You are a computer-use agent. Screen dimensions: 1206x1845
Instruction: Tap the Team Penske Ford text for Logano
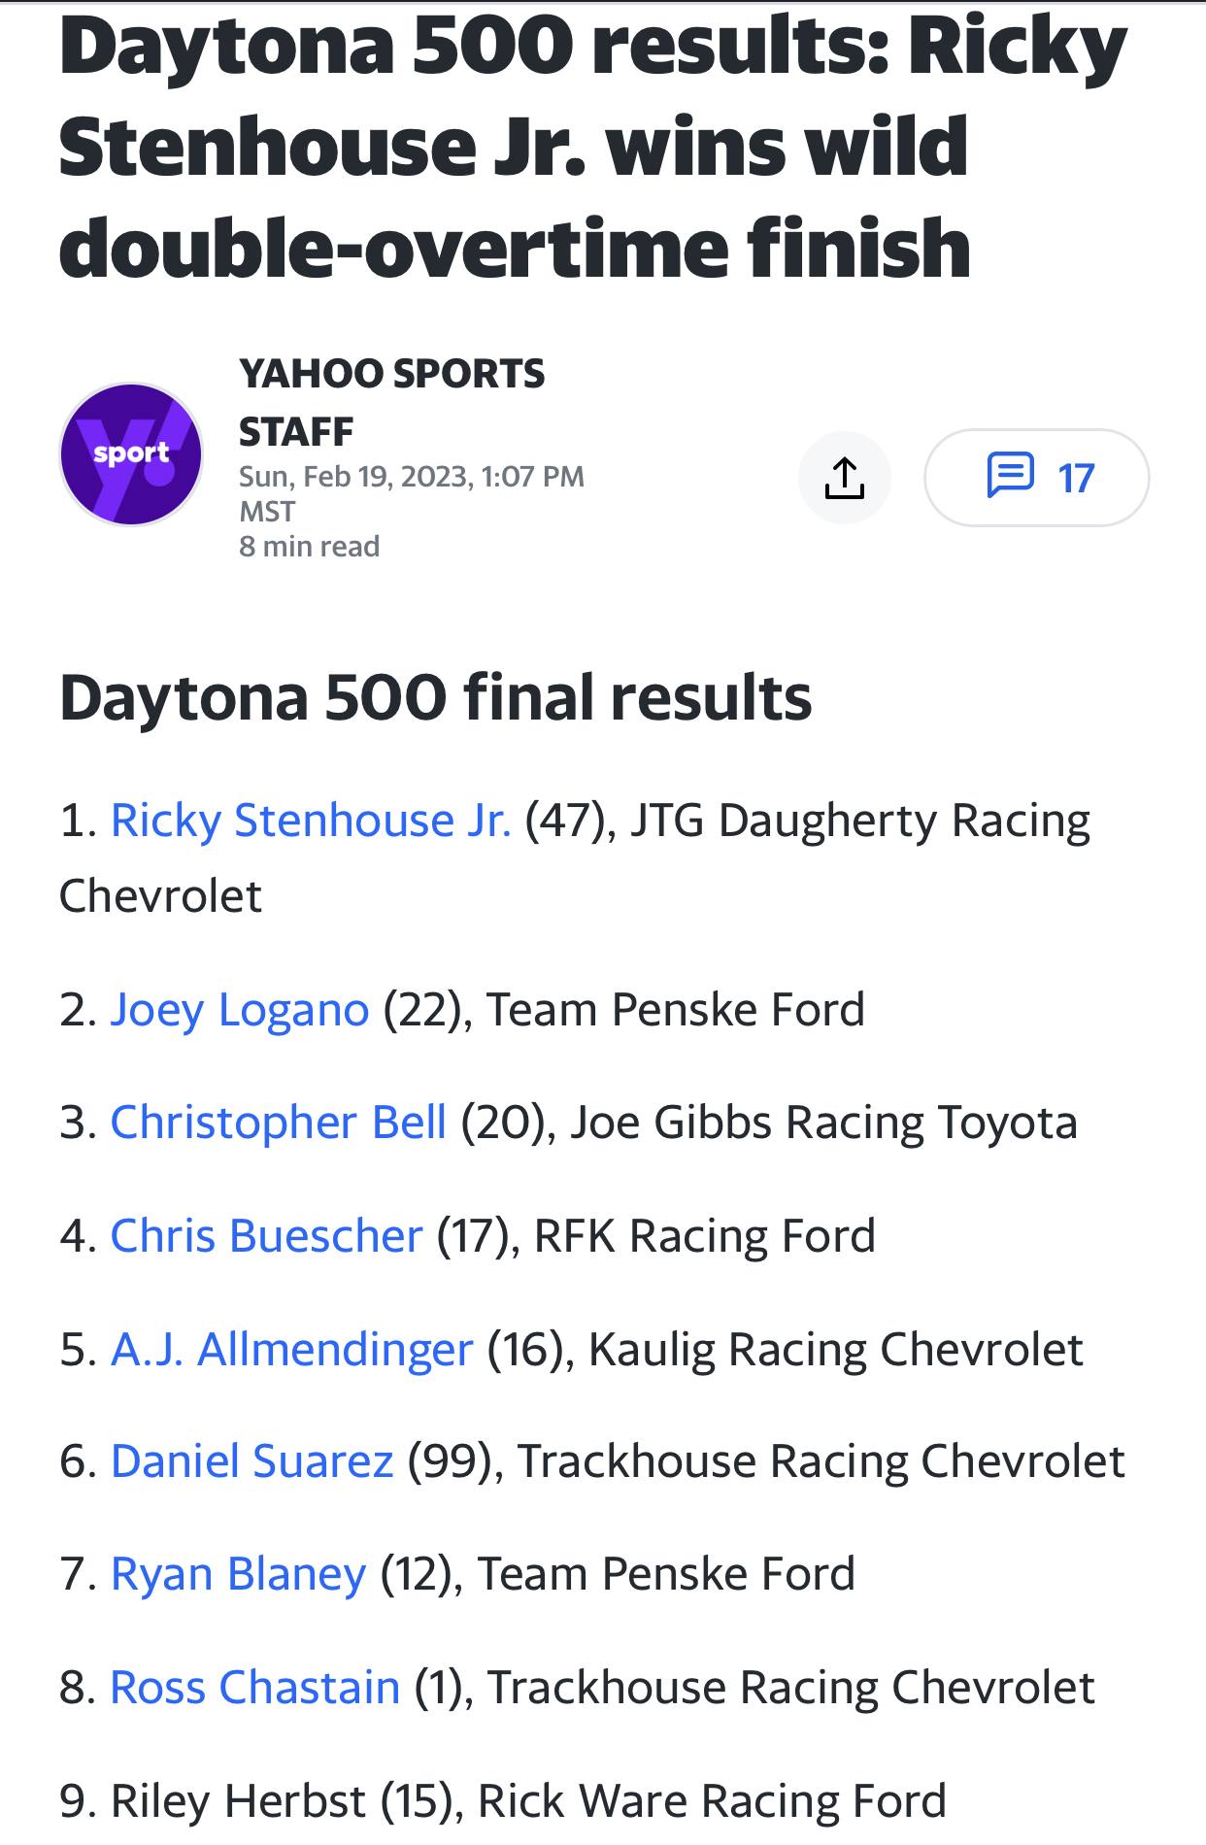pos(676,1010)
